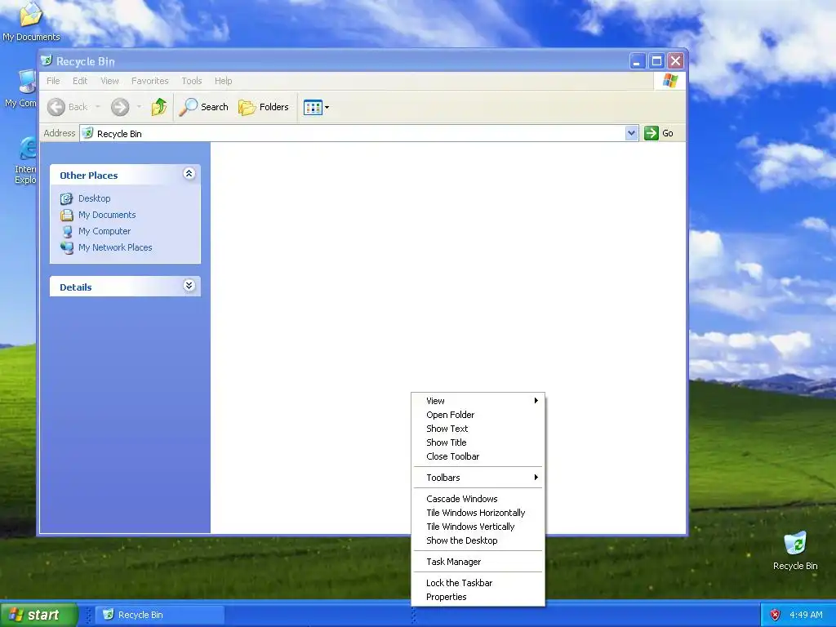Go up one folder level
The height and width of the screenshot is (627, 836).
(159, 107)
